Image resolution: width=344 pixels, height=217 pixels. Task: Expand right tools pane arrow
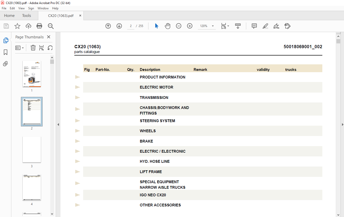(342, 124)
